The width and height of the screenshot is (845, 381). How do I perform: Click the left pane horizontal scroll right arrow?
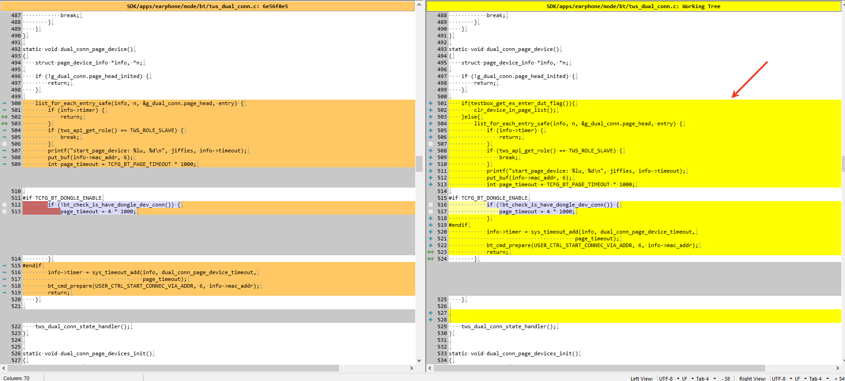click(411, 368)
